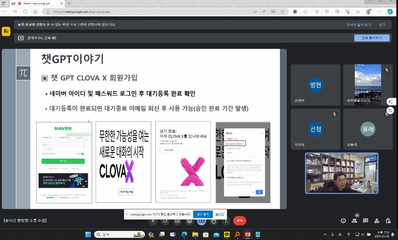Open a new browser tab
Viewport: 398px width, 240px height.
(69, 3)
